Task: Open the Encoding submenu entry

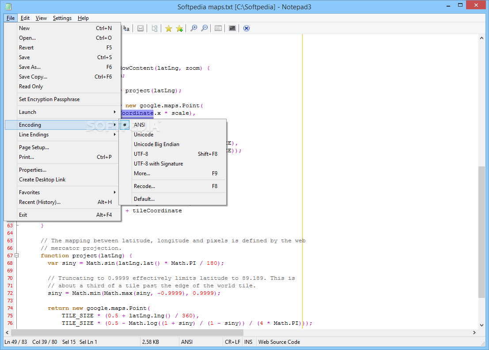Action: [x=62, y=124]
